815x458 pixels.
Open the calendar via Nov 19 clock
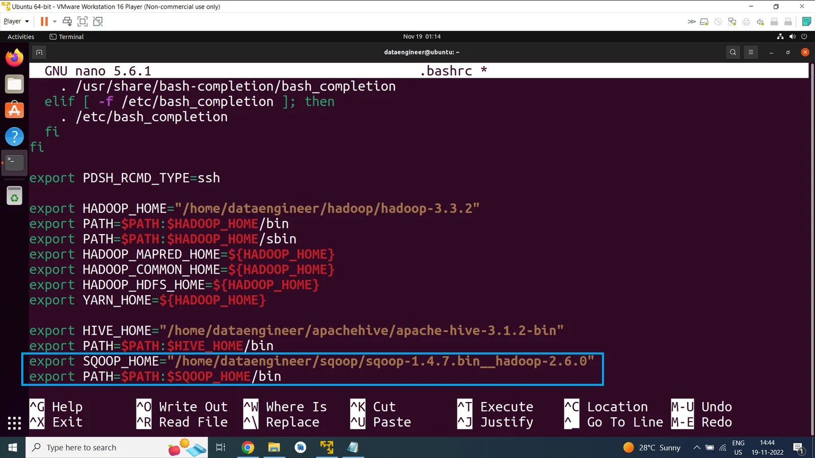click(421, 36)
